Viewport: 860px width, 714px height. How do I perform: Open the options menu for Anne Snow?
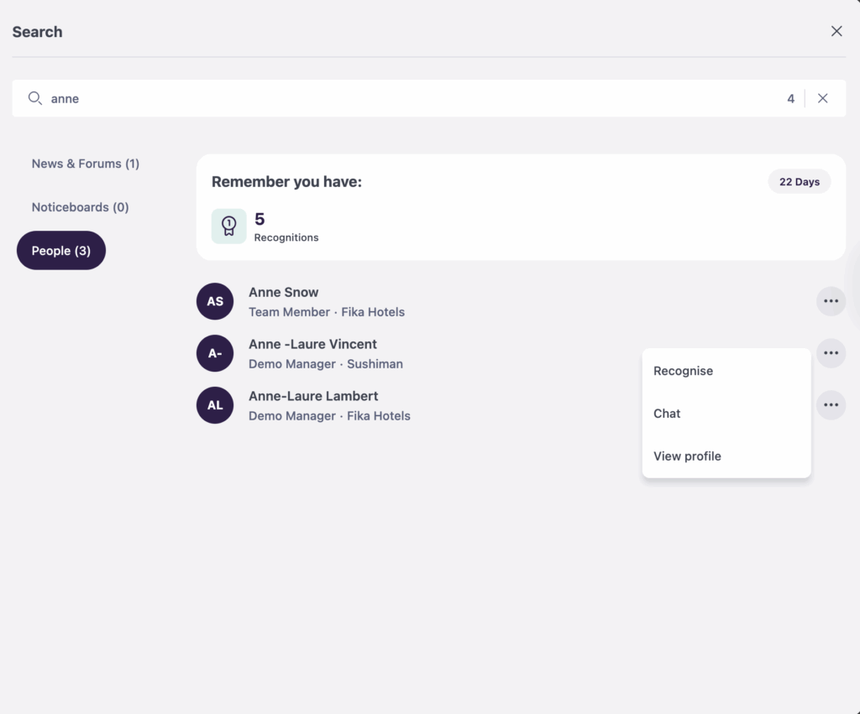tap(831, 301)
